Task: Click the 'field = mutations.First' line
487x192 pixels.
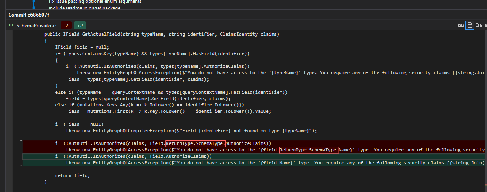Action: tap(169, 111)
